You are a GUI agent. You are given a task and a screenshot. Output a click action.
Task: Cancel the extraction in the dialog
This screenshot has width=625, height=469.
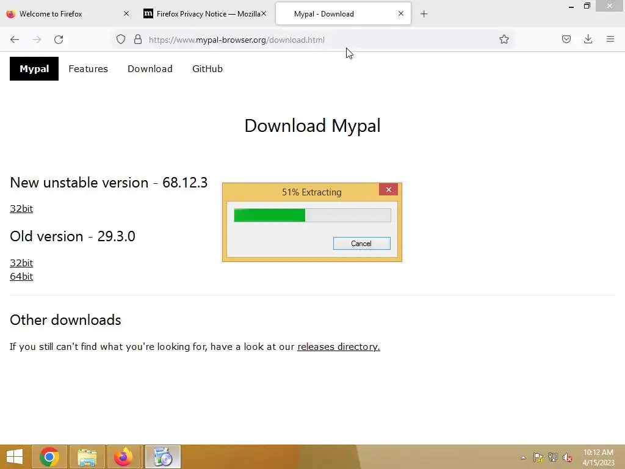[x=361, y=243]
